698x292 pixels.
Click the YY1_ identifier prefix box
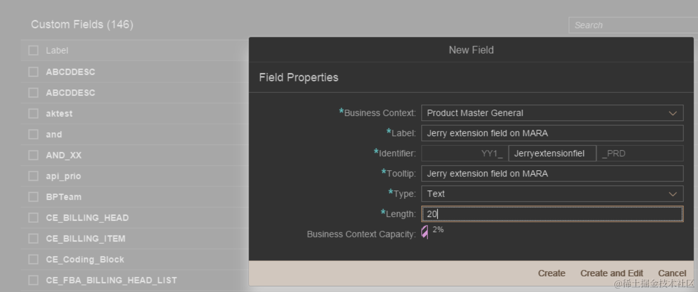[x=464, y=154]
